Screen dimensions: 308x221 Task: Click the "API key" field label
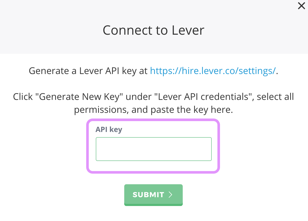109,129
